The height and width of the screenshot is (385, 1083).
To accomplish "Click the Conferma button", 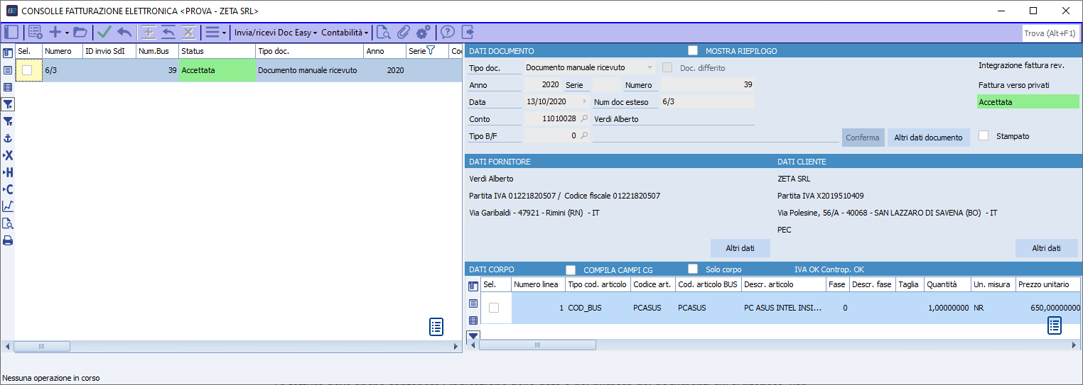I will pyautogui.click(x=863, y=138).
